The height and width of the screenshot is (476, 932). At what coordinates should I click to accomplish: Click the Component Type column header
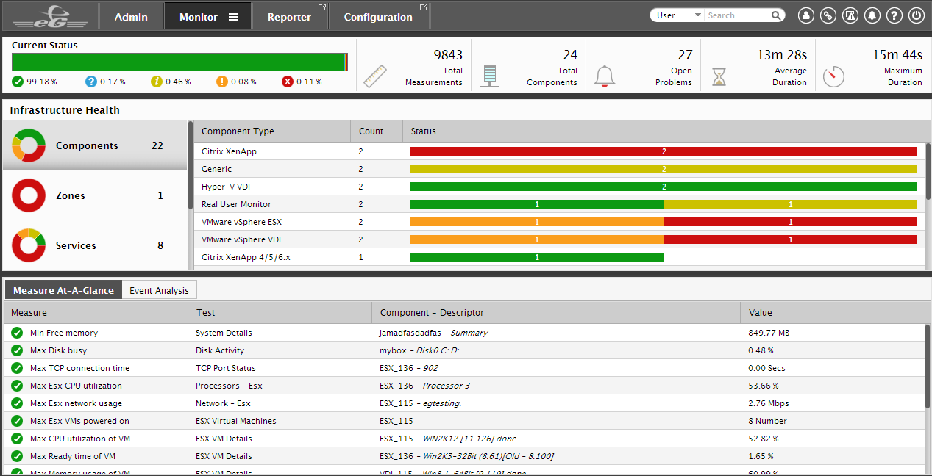coord(272,131)
